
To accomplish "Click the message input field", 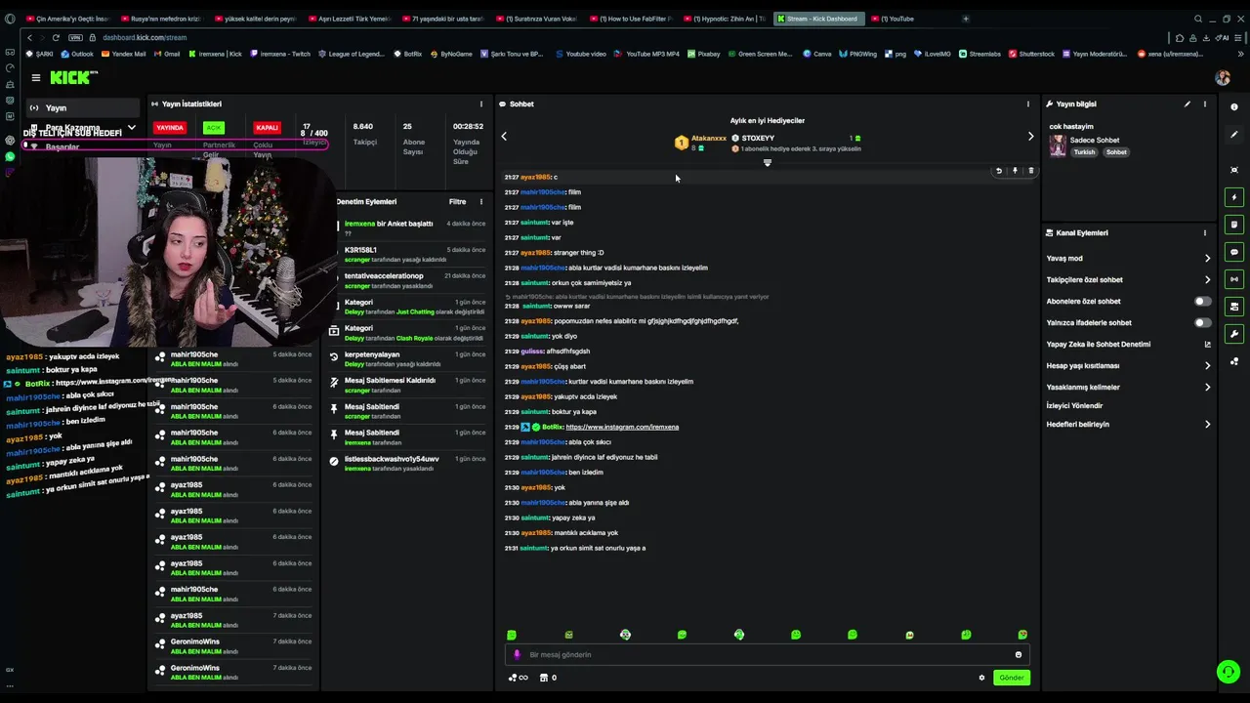I will (767, 654).
